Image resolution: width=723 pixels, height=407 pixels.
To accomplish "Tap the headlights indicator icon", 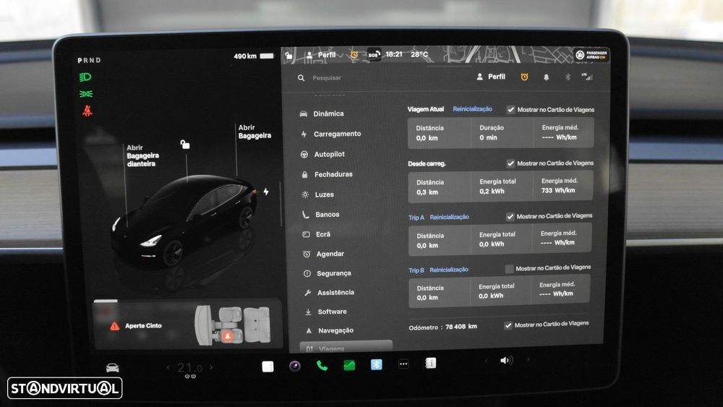I will pos(85,77).
